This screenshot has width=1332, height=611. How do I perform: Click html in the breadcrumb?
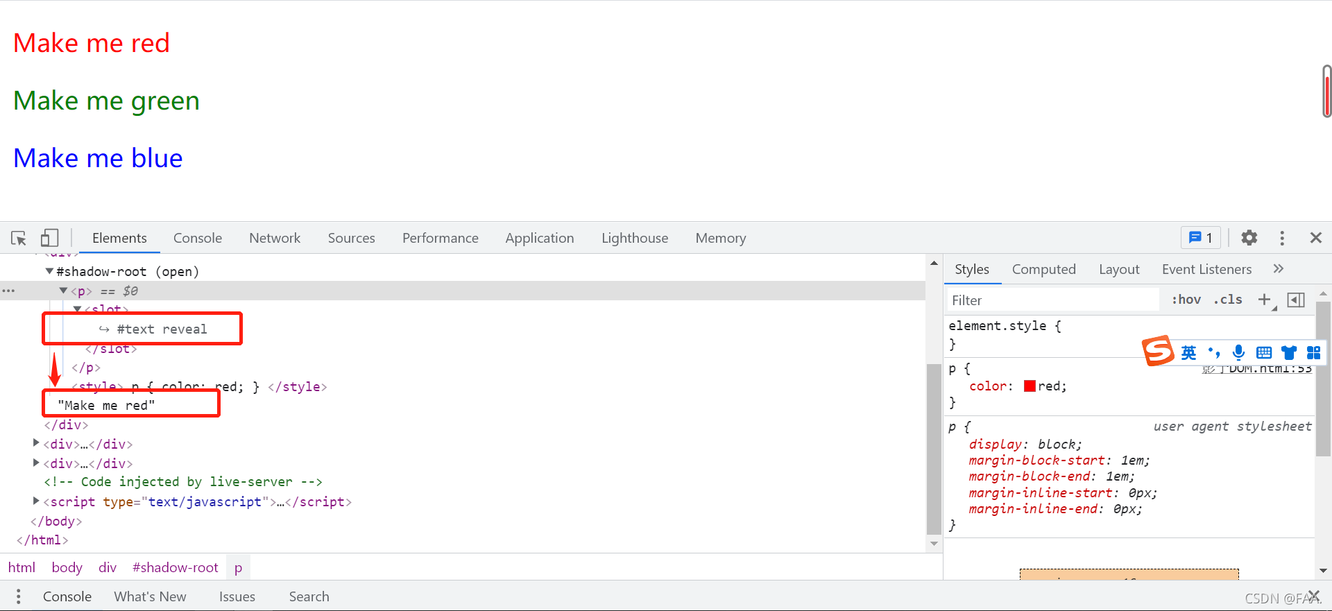pos(22,567)
